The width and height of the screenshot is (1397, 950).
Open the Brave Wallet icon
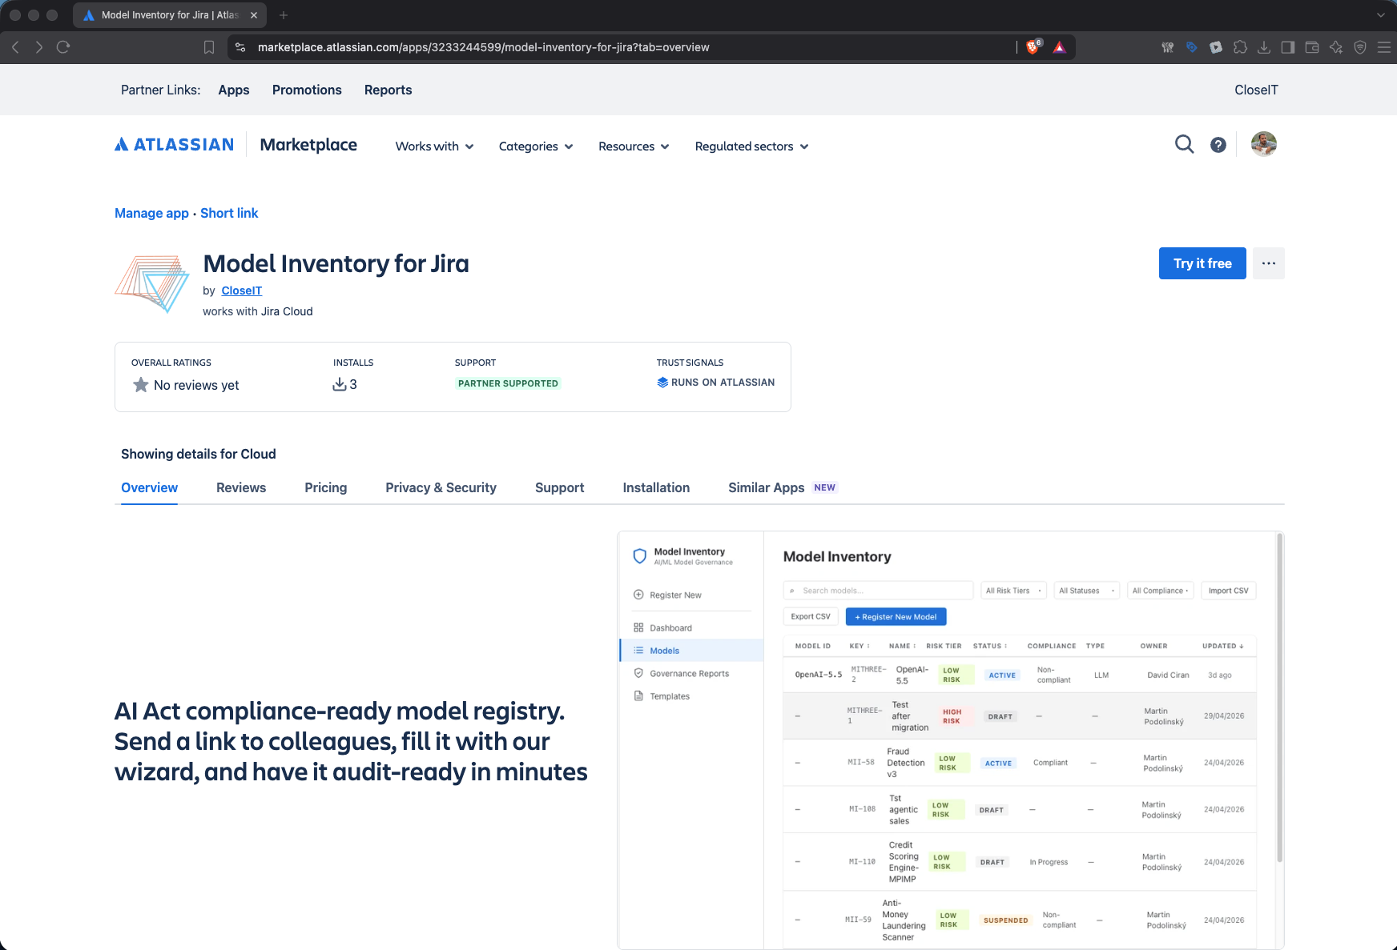coord(1312,47)
